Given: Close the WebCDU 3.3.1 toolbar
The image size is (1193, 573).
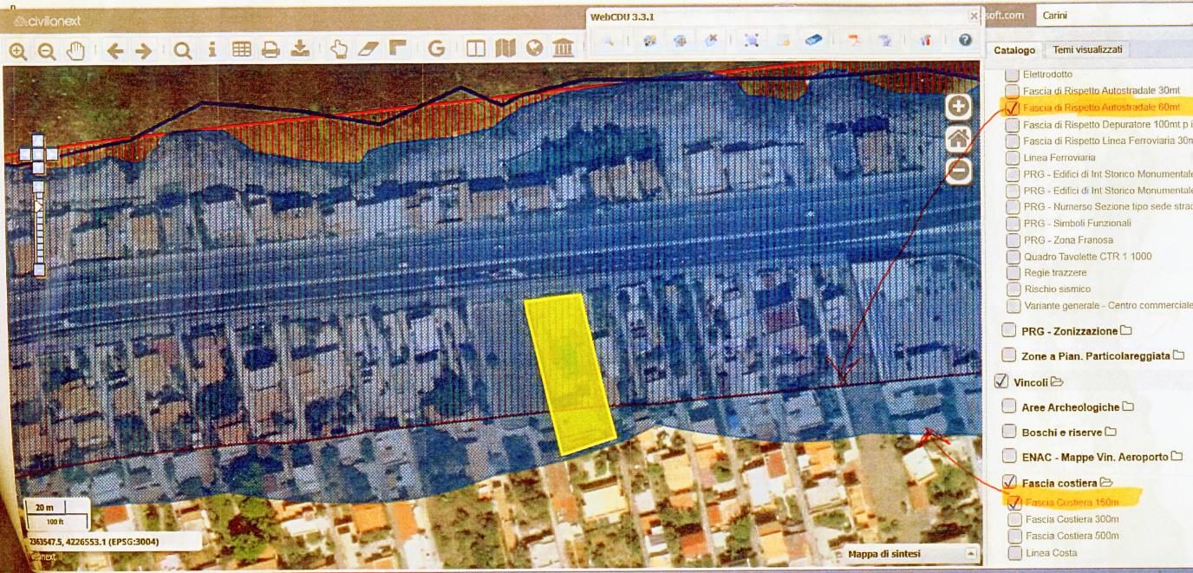Looking at the screenshot, I should click(974, 16).
